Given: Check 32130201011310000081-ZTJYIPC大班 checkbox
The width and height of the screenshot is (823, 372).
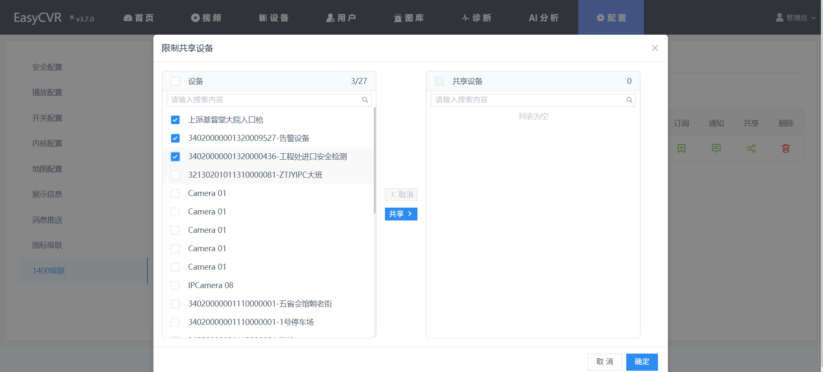Looking at the screenshot, I should tap(175, 175).
